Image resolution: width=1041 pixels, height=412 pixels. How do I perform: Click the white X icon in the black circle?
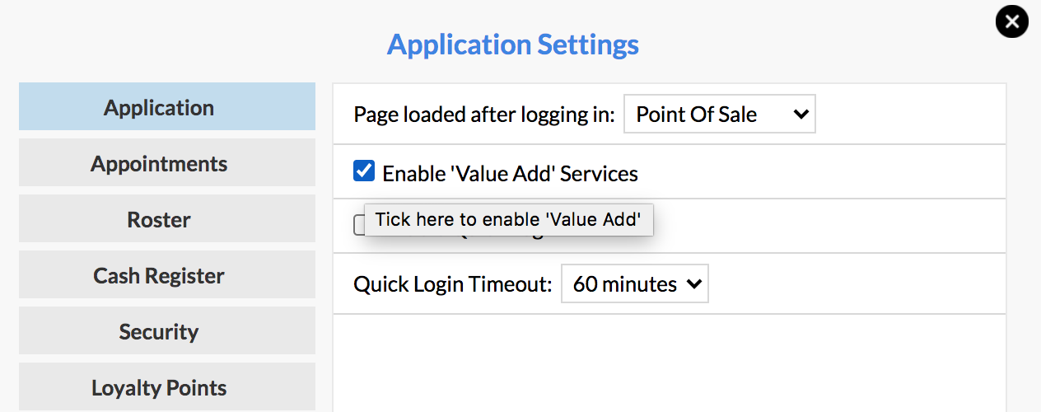tap(1012, 21)
